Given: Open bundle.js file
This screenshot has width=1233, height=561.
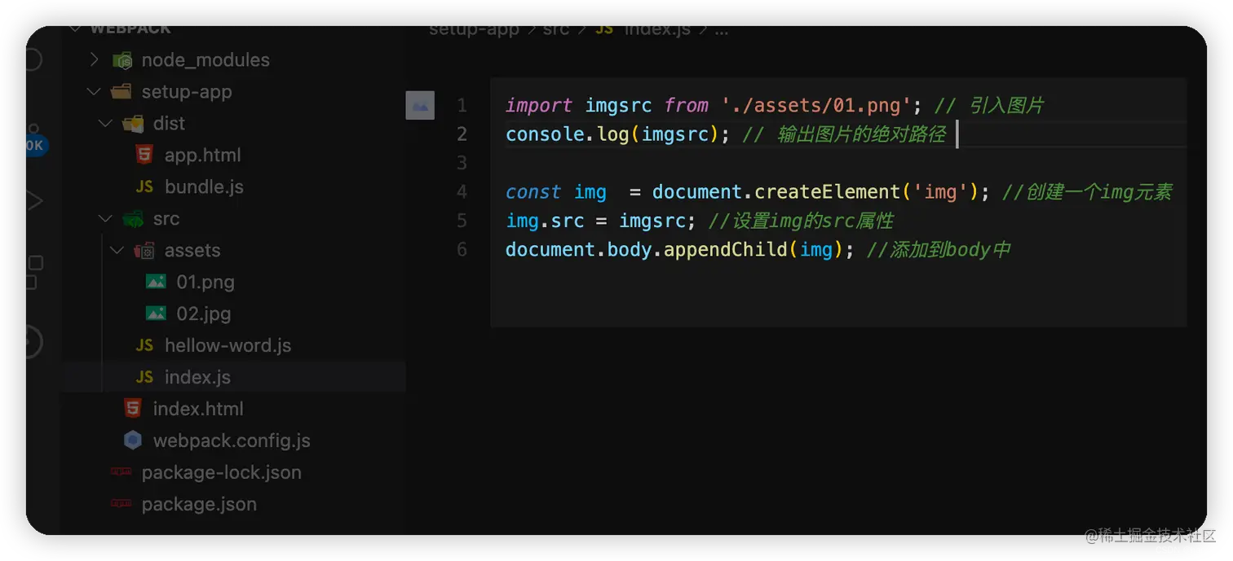Looking at the screenshot, I should 204,186.
